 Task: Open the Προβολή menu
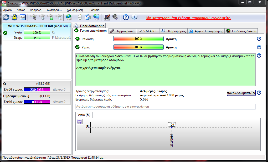pos(36,10)
